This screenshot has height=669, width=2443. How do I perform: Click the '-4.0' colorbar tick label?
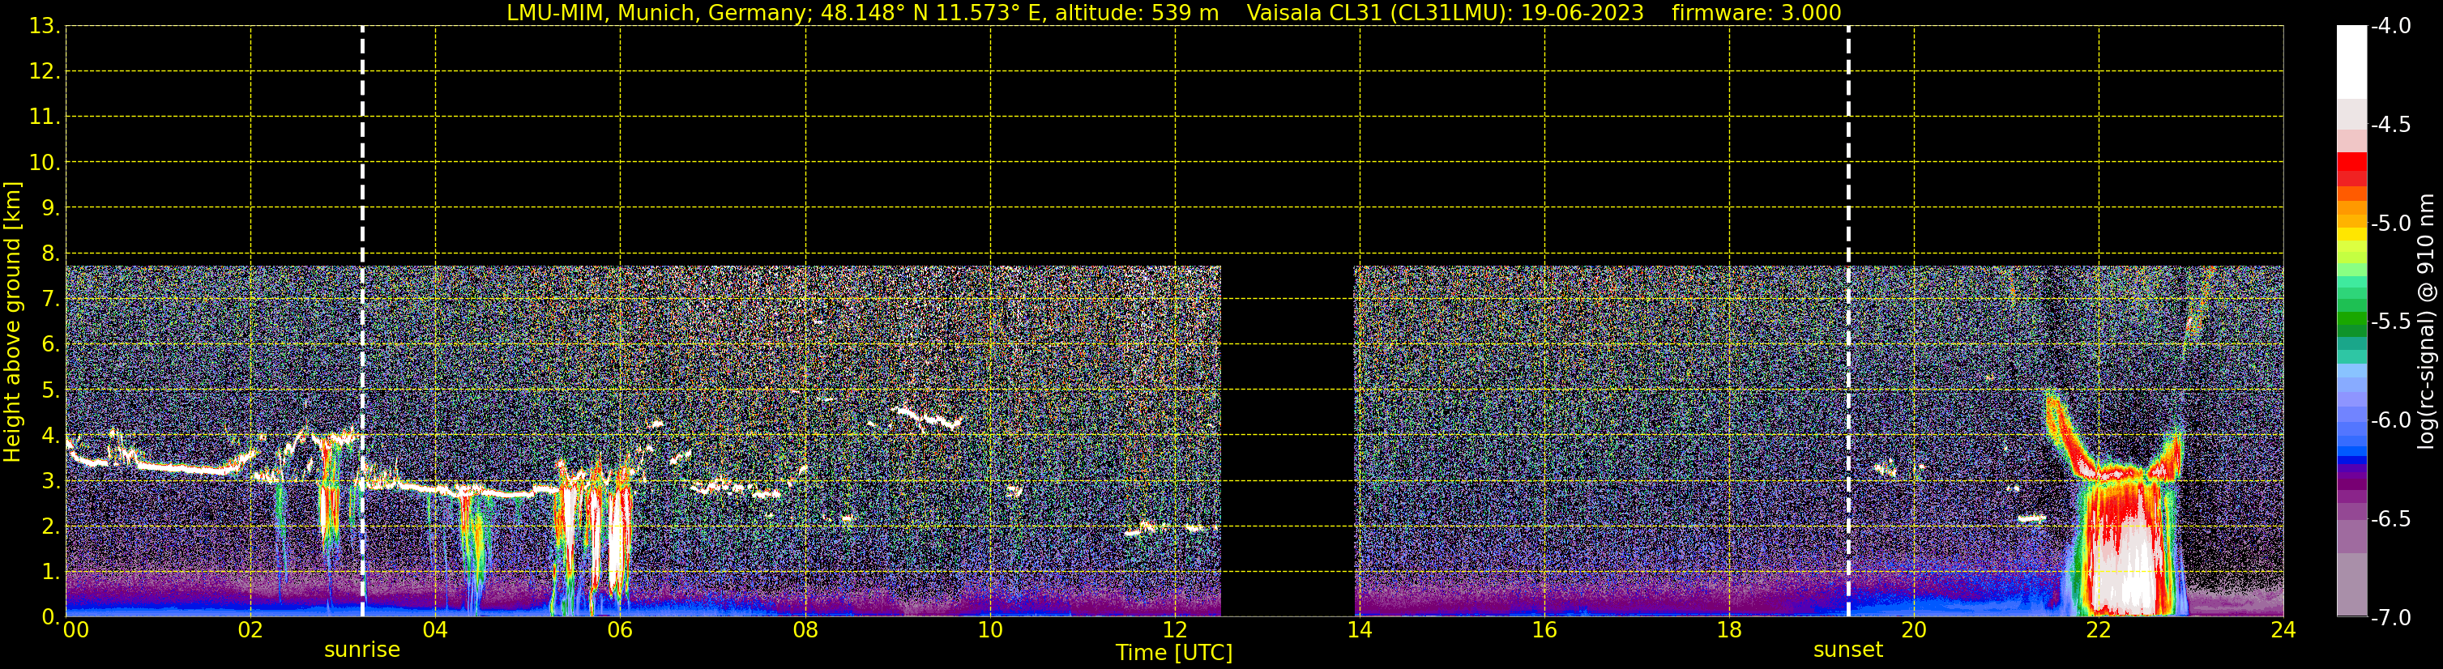[2391, 27]
